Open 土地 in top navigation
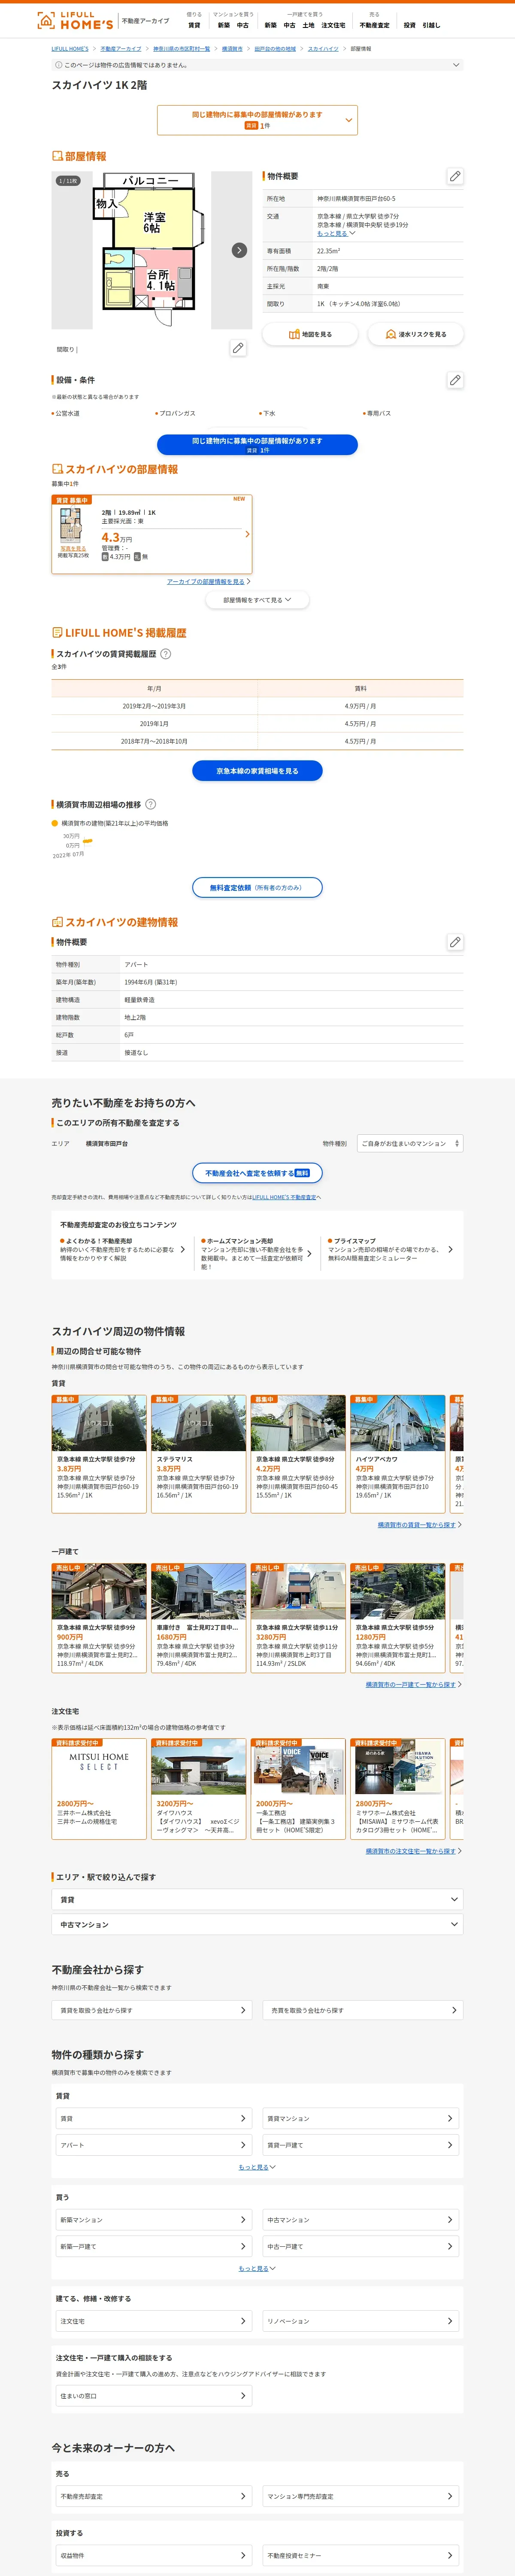The height and width of the screenshot is (2576, 515). click(x=308, y=25)
